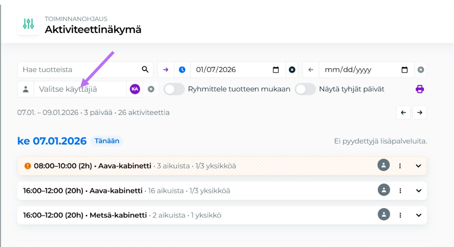454x247 pixels.
Task: Expand the Metsä-kabinetti activity row
Action: [x=419, y=215]
